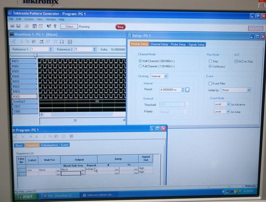Click the Waveform 1 window title icon

[11, 34]
